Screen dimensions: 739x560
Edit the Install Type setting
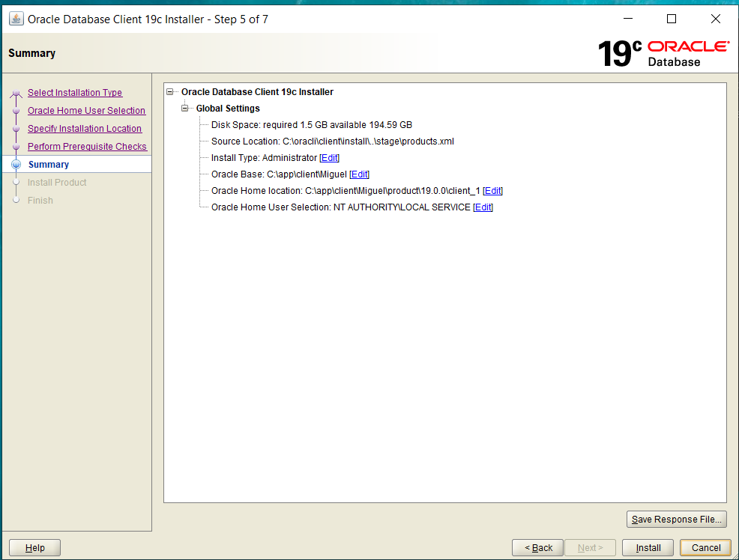click(x=330, y=158)
